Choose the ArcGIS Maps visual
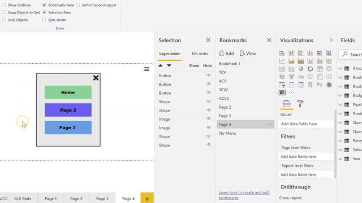This screenshot has height=203, width=362. (329, 85)
